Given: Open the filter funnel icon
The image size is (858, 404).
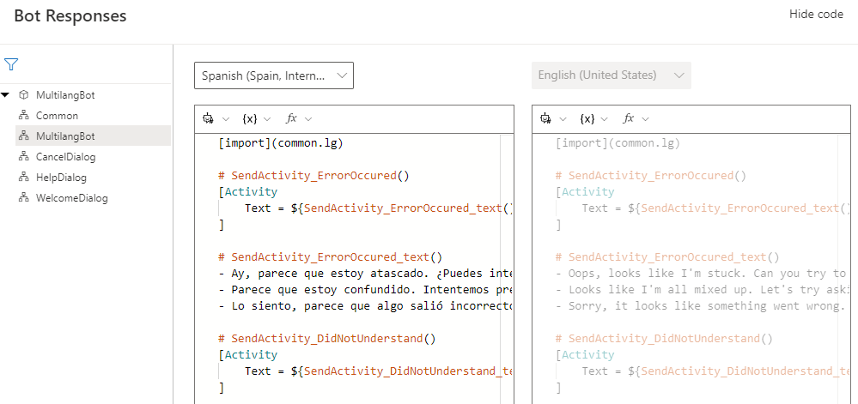Looking at the screenshot, I should point(10,64).
